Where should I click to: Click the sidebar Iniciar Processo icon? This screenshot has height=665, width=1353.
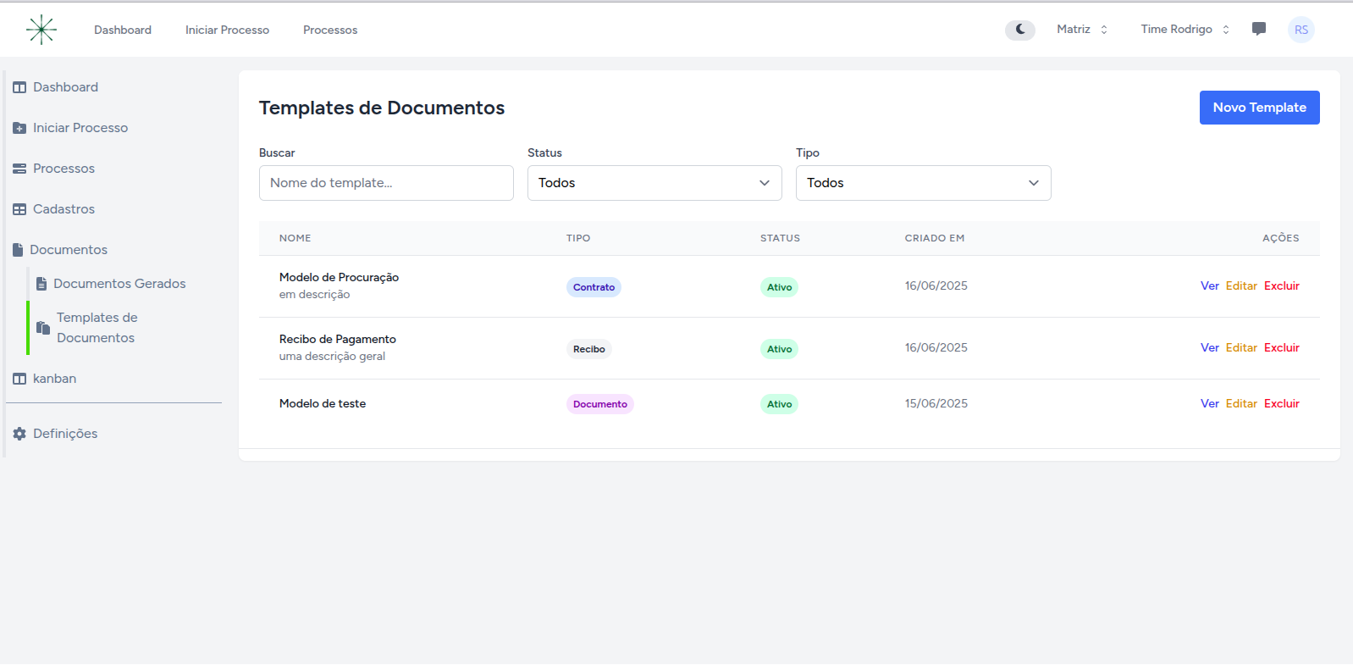[19, 128]
